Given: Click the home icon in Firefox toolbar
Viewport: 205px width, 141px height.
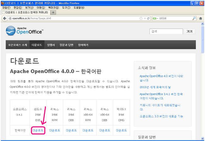Looking at the screenshot, I should tap(201, 18).
